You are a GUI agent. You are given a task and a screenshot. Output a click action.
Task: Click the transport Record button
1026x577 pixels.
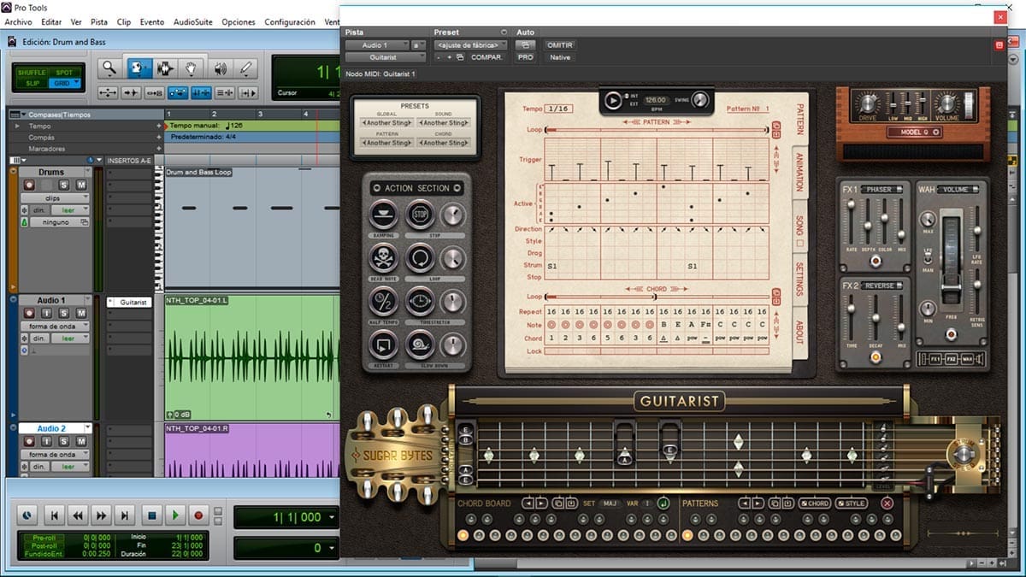[198, 515]
